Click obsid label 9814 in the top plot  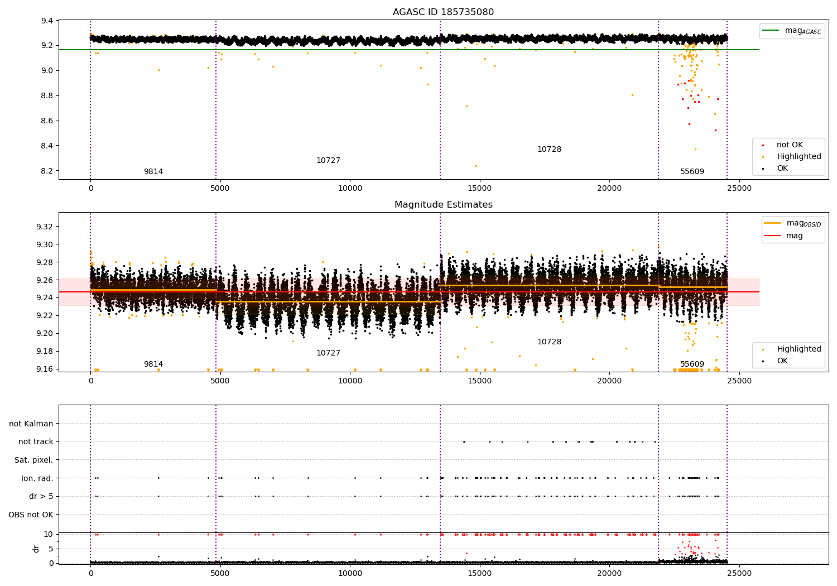(x=153, y=172)
